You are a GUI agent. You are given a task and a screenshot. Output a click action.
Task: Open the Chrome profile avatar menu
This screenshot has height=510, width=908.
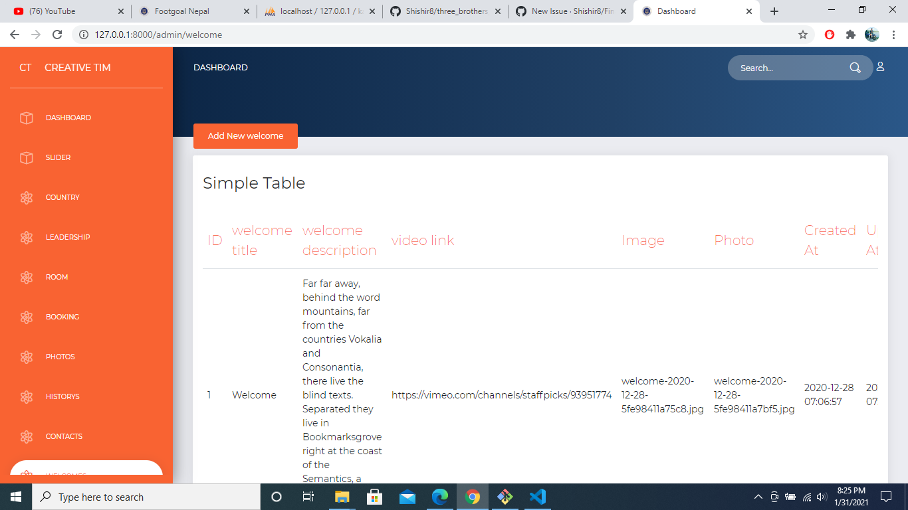point(871,35)
